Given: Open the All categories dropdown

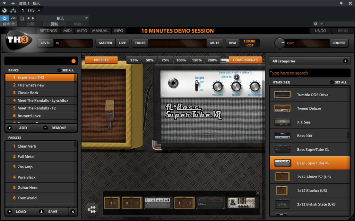Looking at the screenshot, I should [310, 61].
